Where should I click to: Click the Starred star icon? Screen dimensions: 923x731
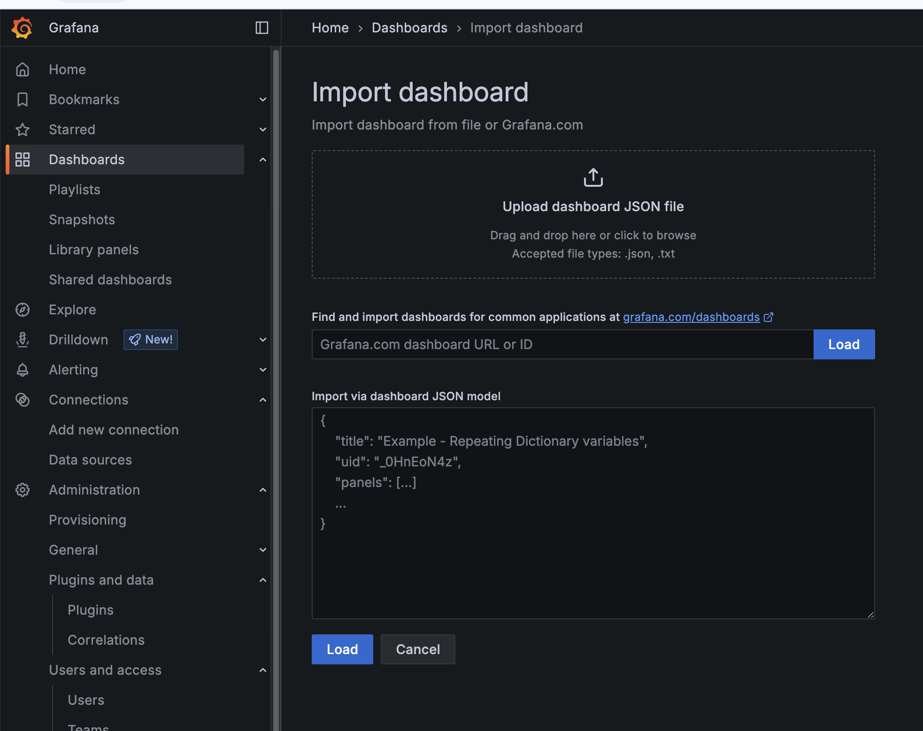(x=23, y=129)
